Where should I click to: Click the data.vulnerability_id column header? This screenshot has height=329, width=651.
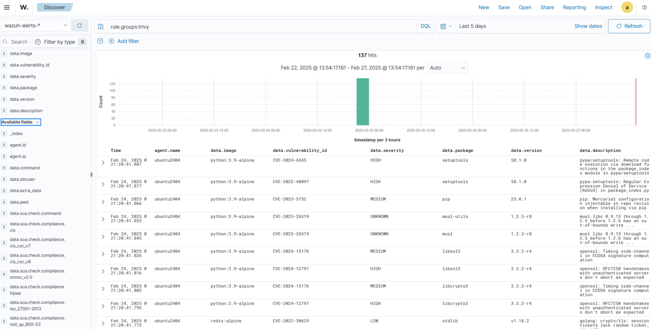300,150
